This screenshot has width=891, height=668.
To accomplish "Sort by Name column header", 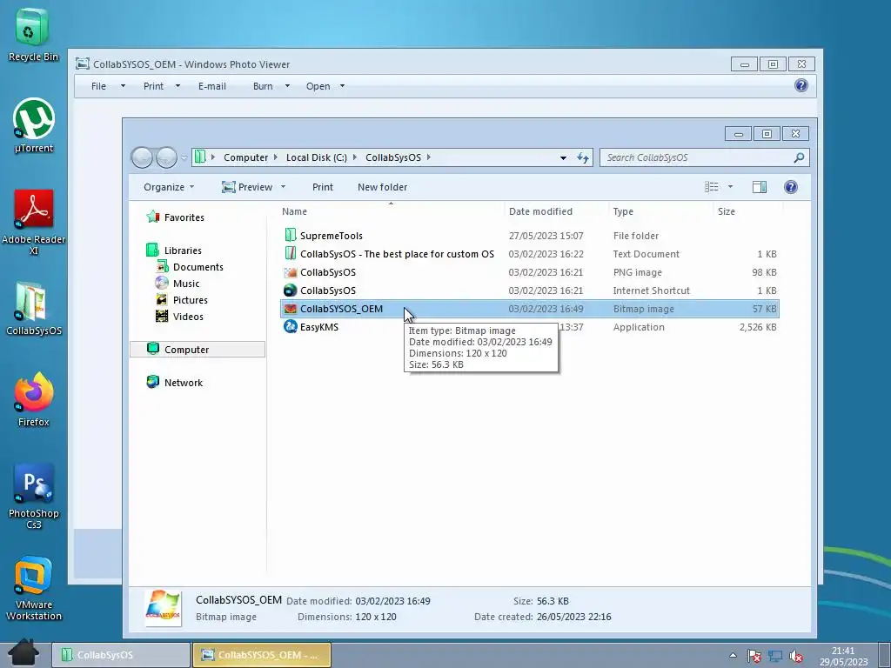I will pos(391,210).
